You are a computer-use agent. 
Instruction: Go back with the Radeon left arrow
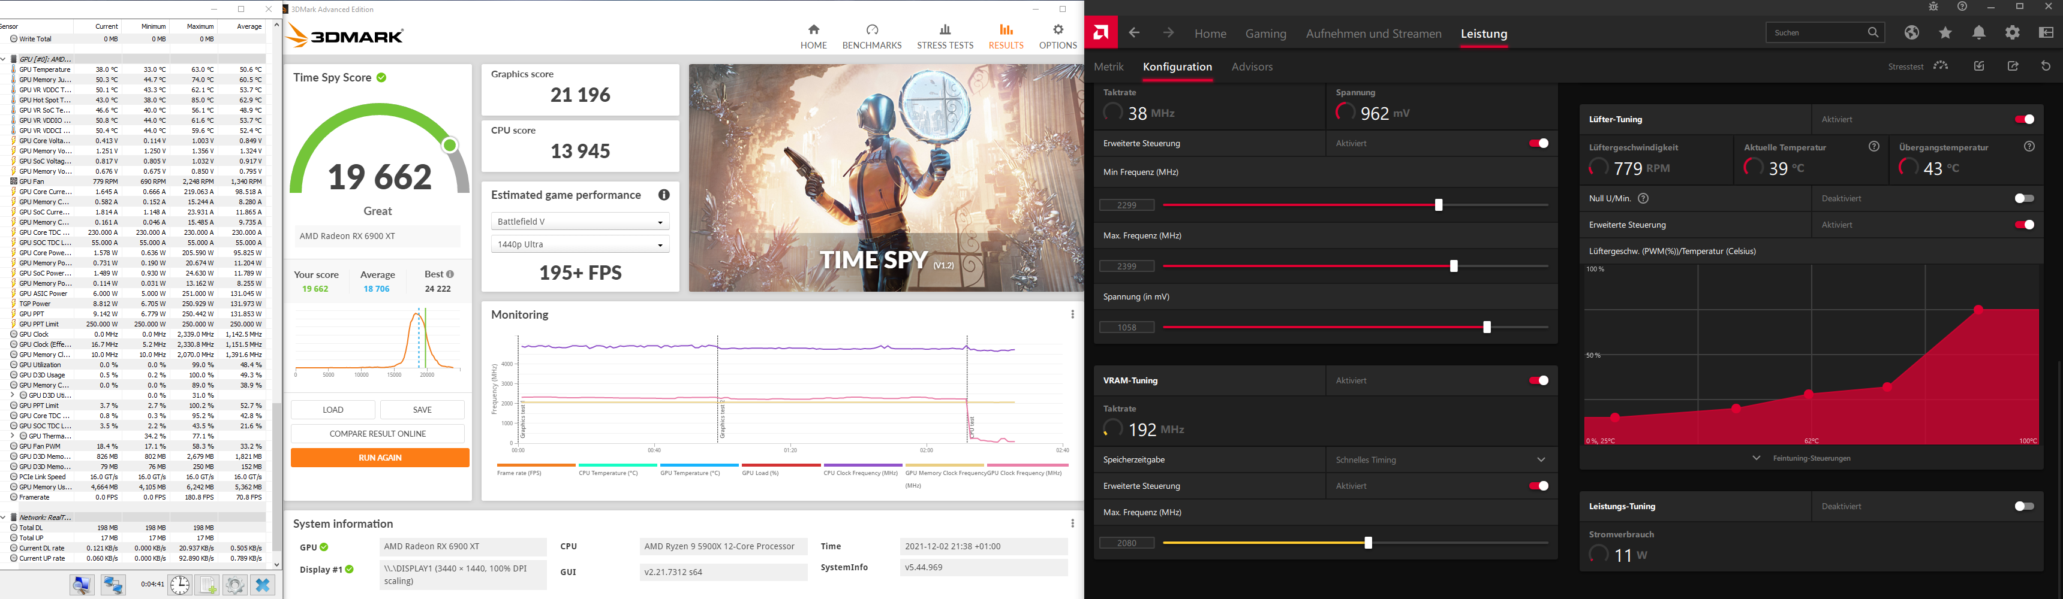click(x=1134, y=33)
